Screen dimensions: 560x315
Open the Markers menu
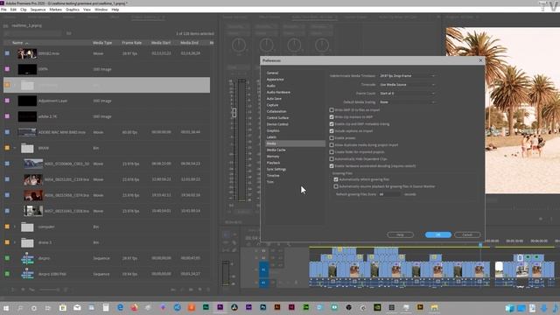coord(55,10)
